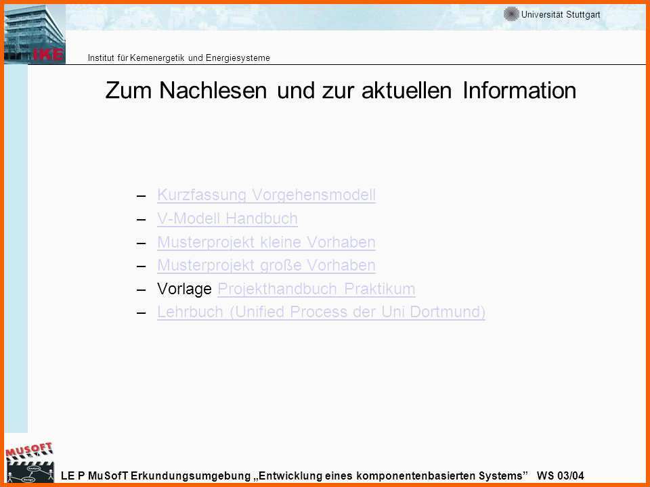Follow the Musterprojekt große Vorhaben link

coord(266,265)
